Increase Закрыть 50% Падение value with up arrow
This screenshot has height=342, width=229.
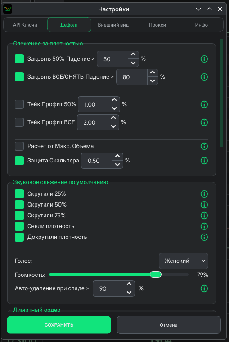pos(133,54)
